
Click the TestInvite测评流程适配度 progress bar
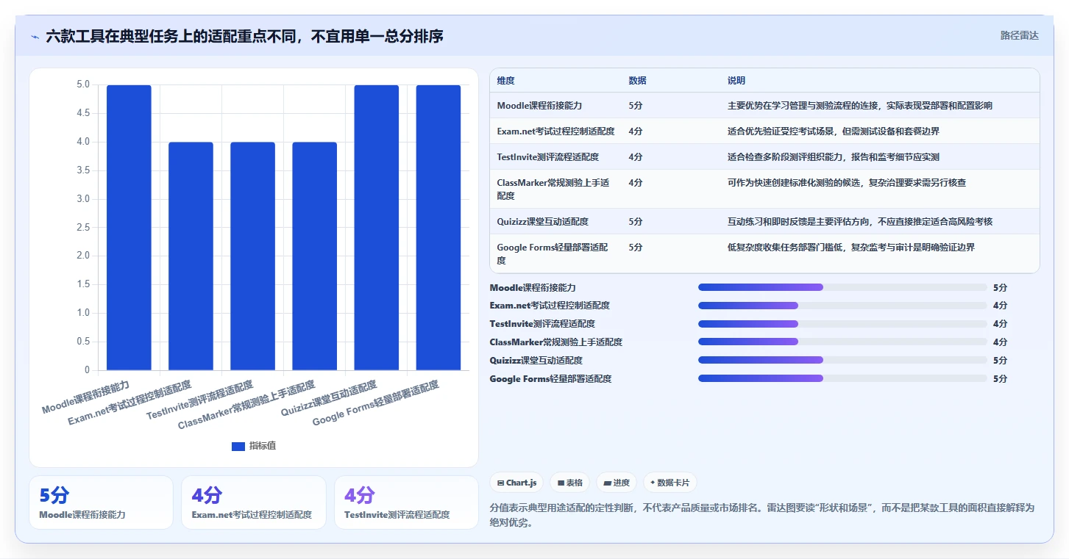pos(842,324)
